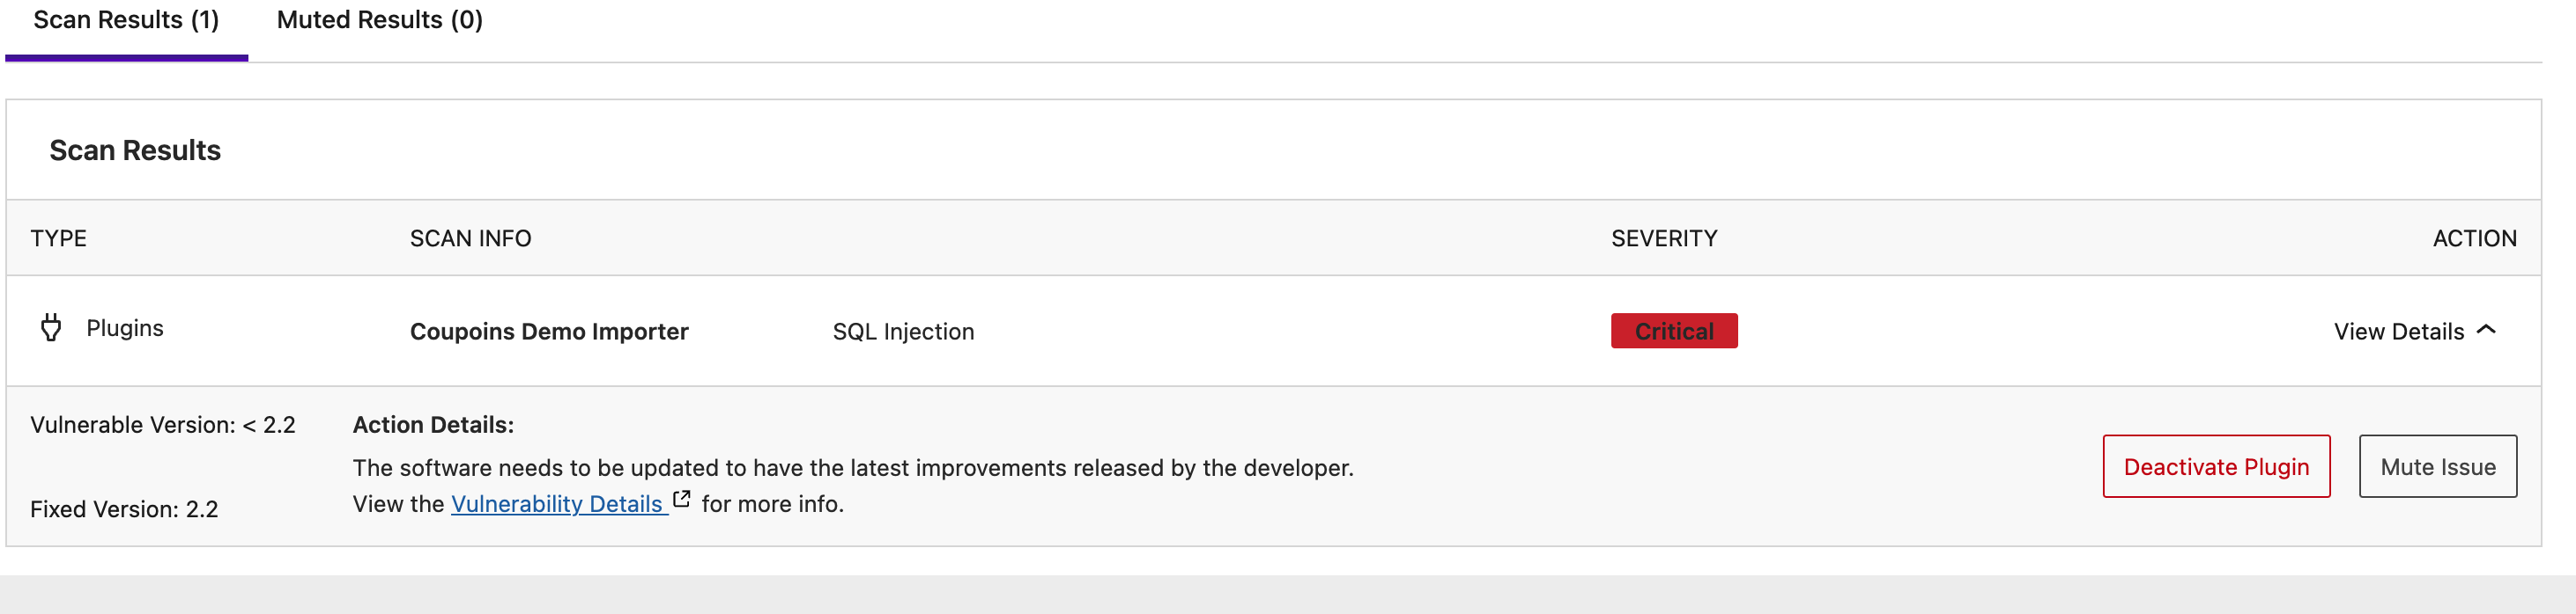Click the Vulnerable Version text
2576x614 pixels.
pyautogui.click(x=163, y=425)
